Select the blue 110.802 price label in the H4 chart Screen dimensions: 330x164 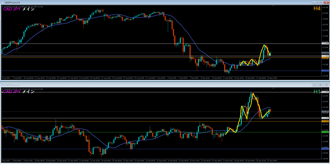(x=325, y=71)
